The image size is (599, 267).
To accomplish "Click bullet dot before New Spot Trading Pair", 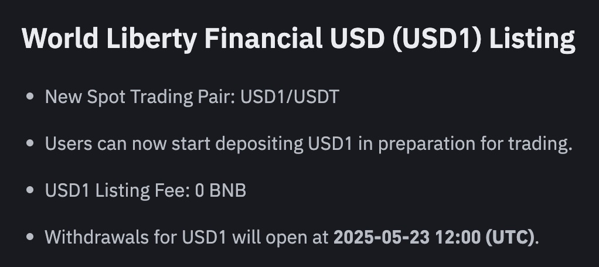I will pos(30,97).
